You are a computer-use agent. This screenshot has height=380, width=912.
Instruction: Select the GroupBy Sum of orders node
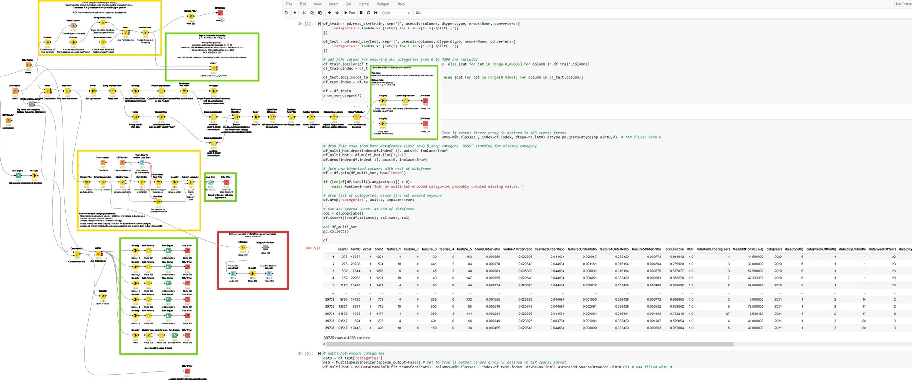coord(103,296)
